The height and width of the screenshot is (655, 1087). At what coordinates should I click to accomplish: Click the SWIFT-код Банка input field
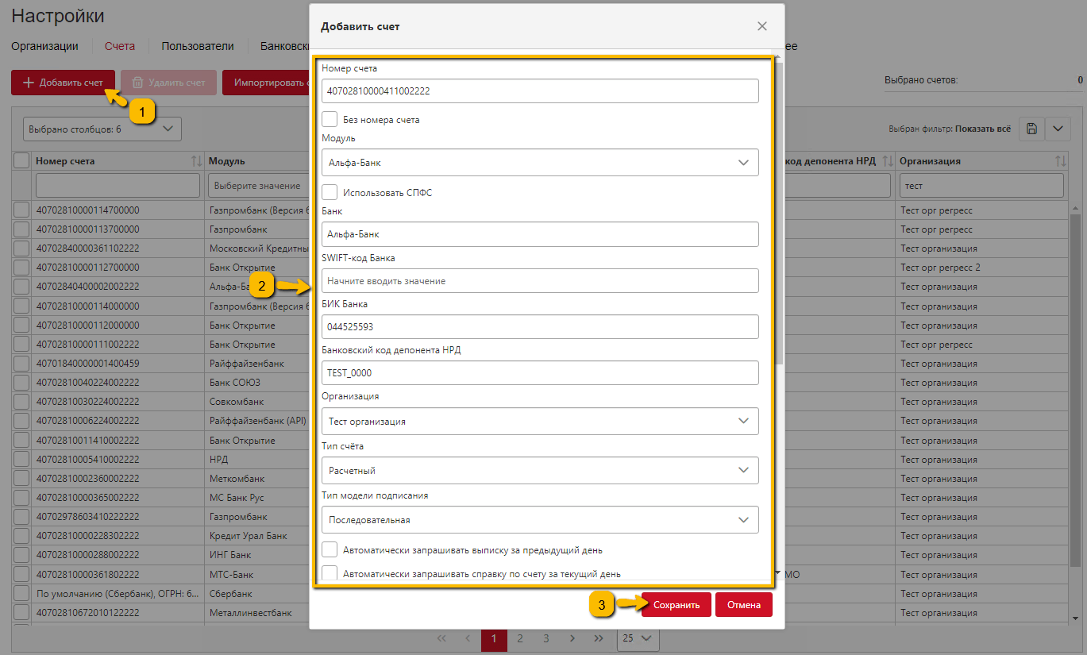540,281
